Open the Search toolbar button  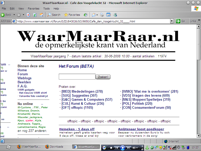click(54, 15)
